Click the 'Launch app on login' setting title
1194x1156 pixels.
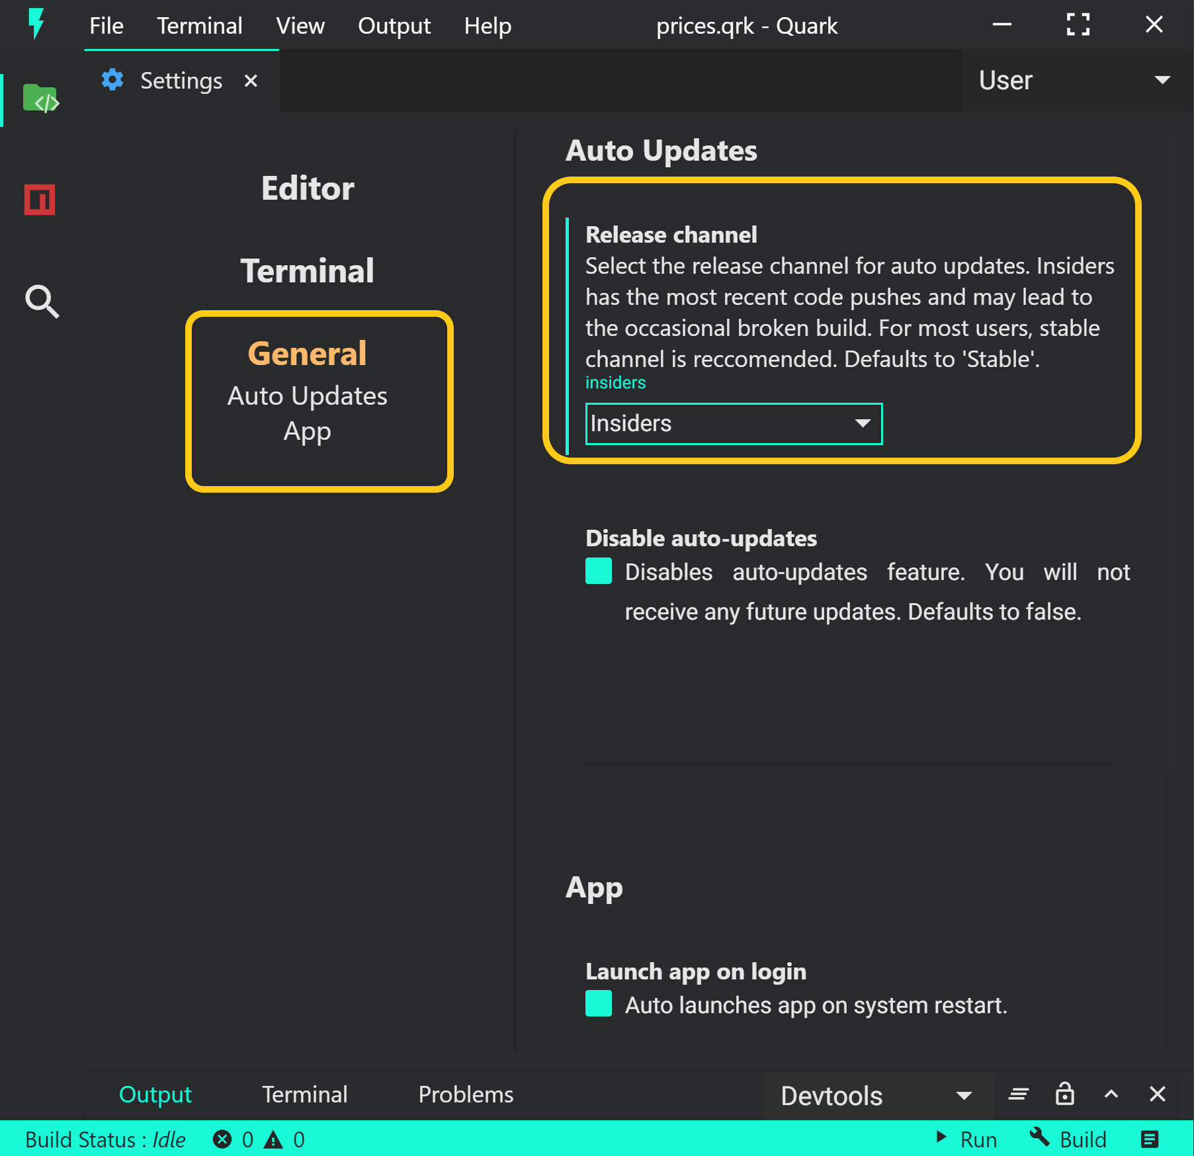click(x=696, y=971)
